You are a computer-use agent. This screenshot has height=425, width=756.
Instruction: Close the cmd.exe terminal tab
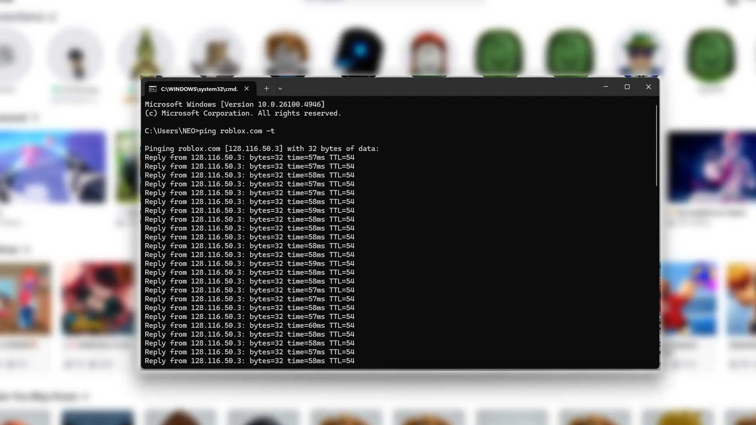(246, 89)
